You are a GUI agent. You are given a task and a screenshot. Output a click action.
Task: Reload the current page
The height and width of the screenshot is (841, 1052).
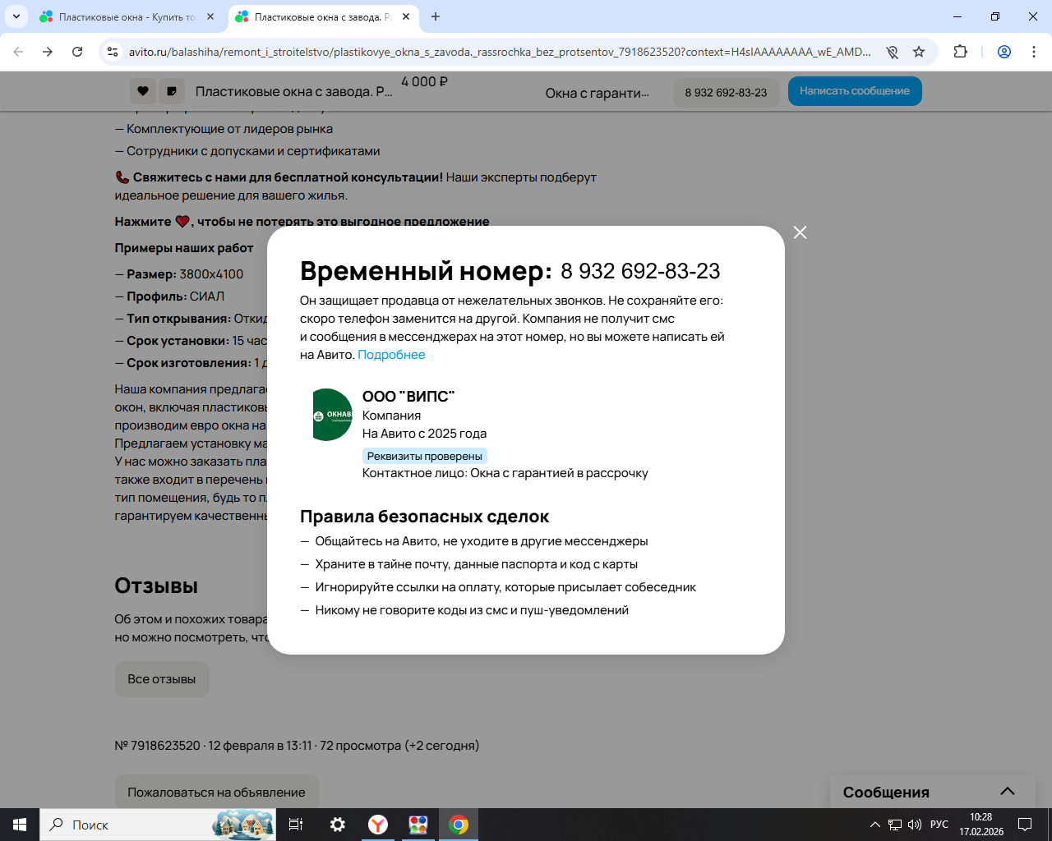77,52
